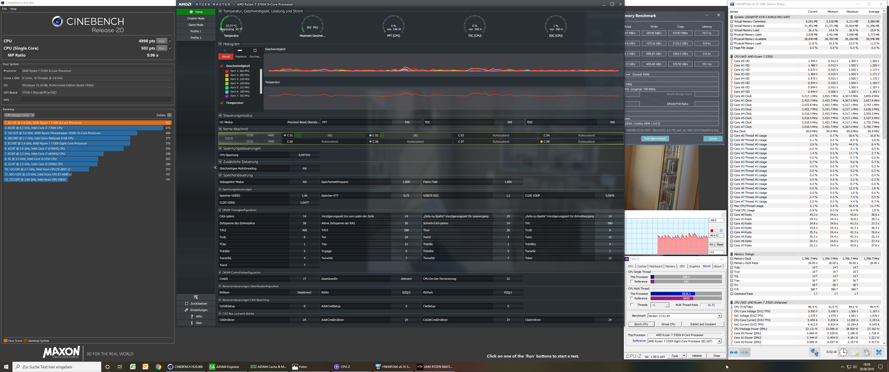This screenshot has height=372, width=889.
Task: Open Cinebench ranking CPU (Single Core) dropdown
Action: [19, 115]
